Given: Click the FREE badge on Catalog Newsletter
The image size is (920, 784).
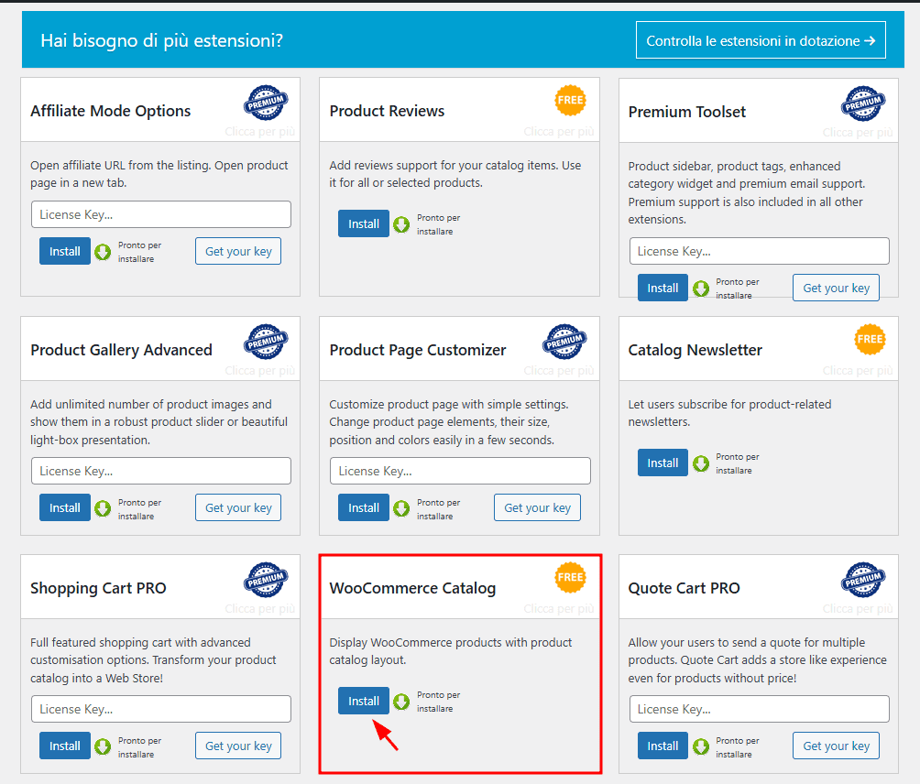Looking at the screenshot, I should [x=870, y=340].
